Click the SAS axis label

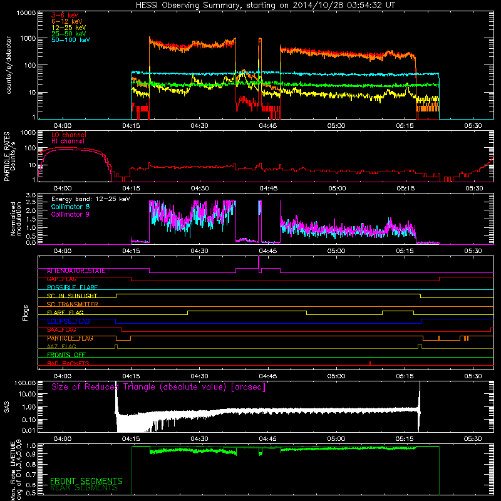7,407
